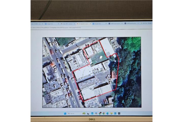Open the green widgets icon on taskbar
The width and height of the screenshot is (183, 122).
(x=84, y=113)
